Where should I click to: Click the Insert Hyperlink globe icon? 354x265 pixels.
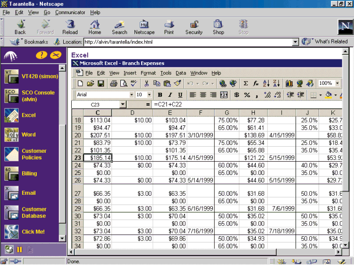pos(223,83)
